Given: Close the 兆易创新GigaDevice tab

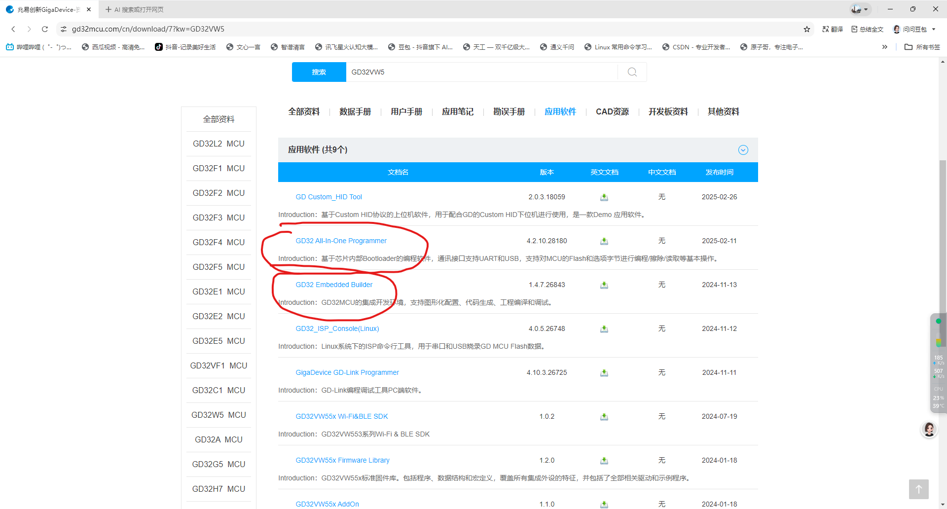Looking at the screenshot, I should tap(89, 9).
